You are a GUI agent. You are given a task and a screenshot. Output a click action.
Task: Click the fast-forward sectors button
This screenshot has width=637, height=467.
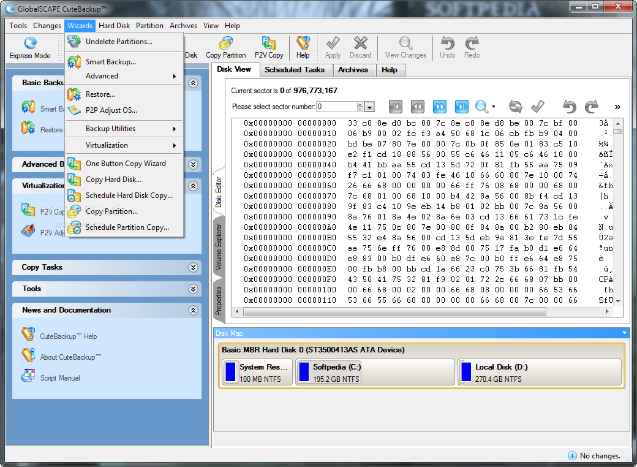pyautogui.click(x=439, y=107)
